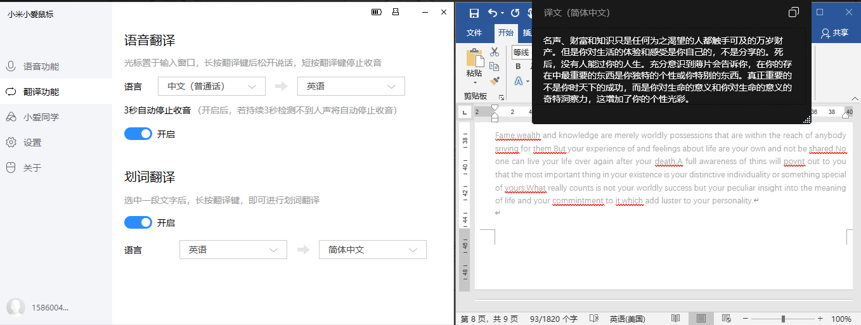Click the Copy icon in clipboard group
Viewport: 861px width, 325px height.
click(x=495, y=67)
